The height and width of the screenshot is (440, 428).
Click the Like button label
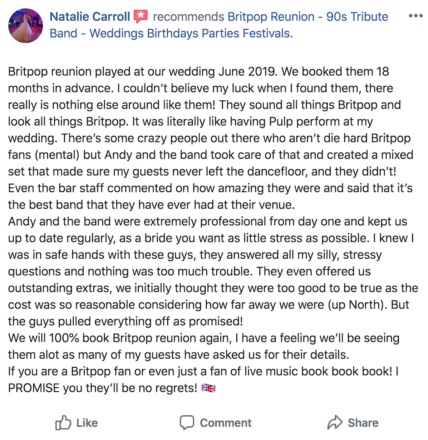(87, 423)
